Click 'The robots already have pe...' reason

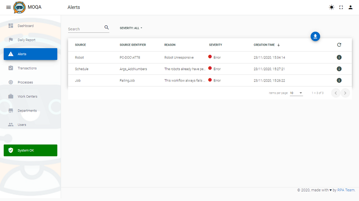pyautogui.click(x=185, y=69)
